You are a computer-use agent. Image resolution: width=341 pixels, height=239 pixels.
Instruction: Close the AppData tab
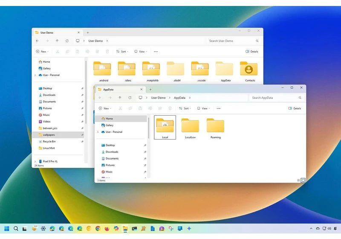click(x=142, y=90)
